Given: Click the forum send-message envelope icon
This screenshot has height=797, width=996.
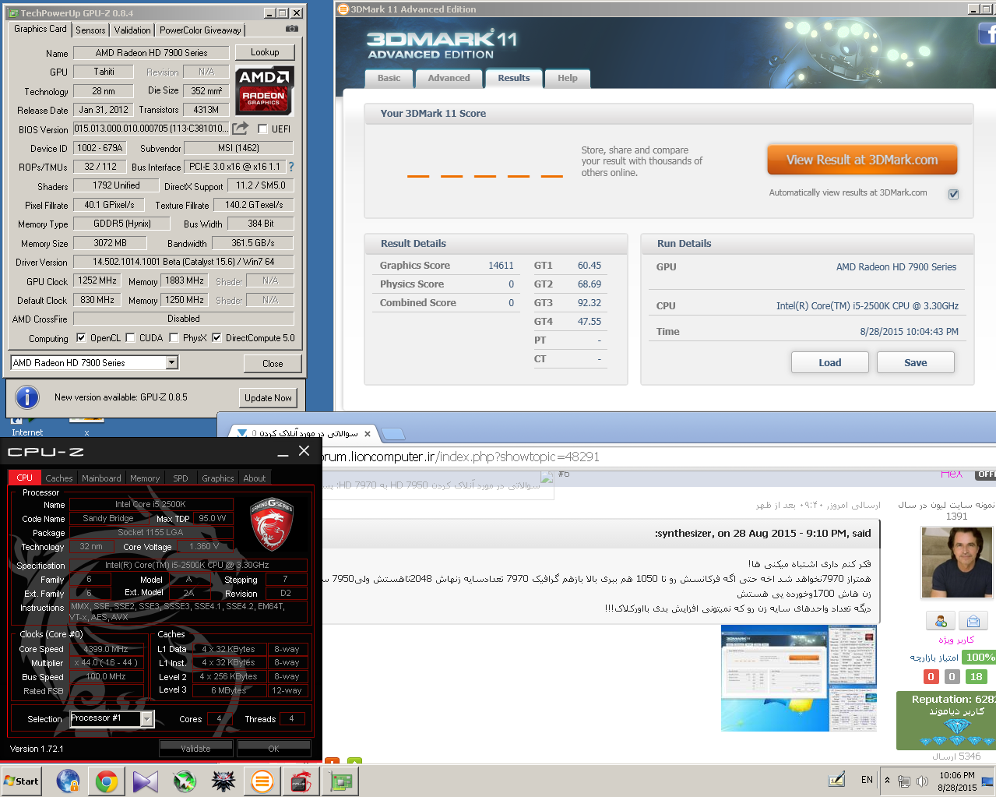Looking at the screenshot, I should pyautogui.click(x=973, y=621).
